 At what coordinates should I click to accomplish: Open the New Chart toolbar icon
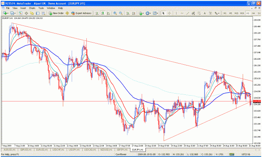[5, 13]
